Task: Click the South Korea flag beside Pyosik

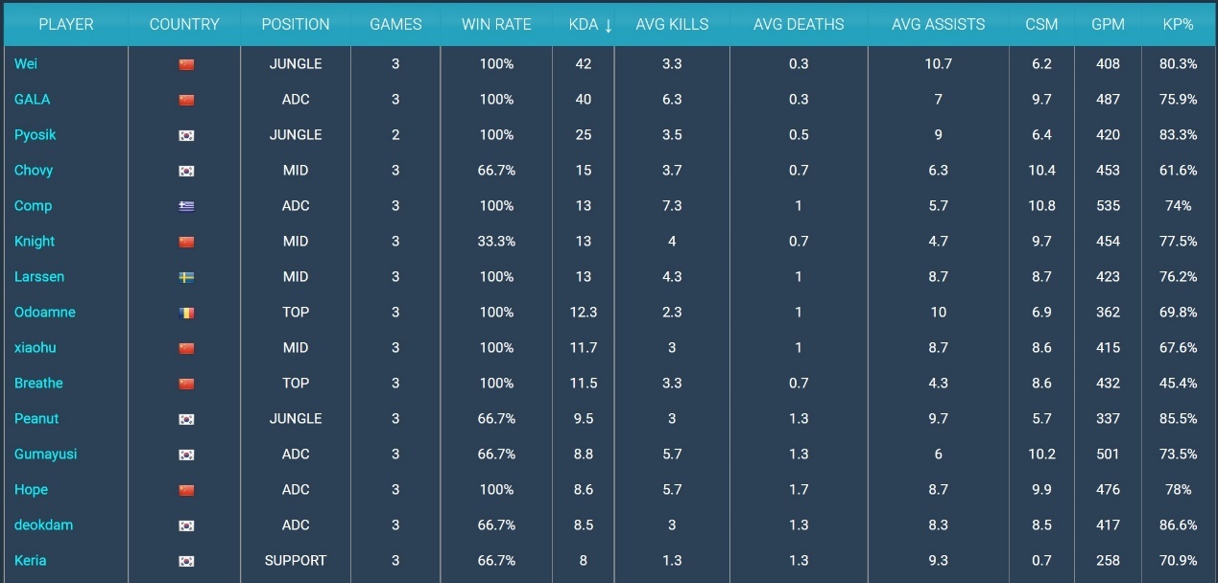Action: pos(186,135)
